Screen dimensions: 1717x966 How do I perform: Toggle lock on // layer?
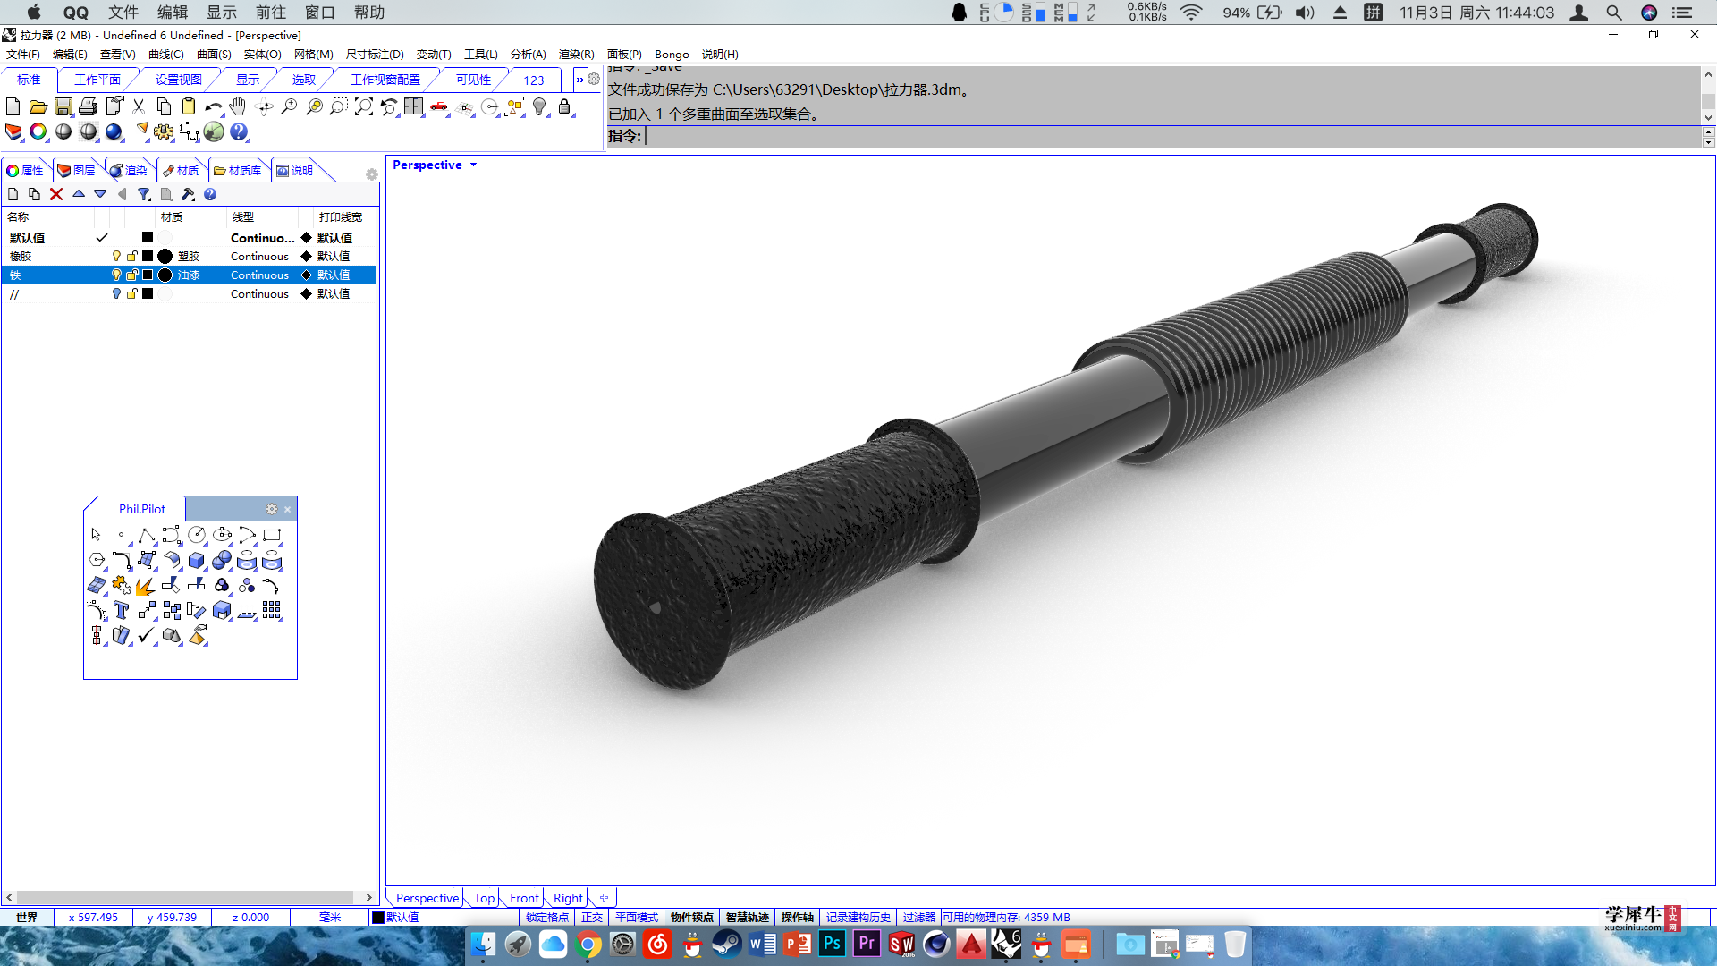[x=132, y=294]
